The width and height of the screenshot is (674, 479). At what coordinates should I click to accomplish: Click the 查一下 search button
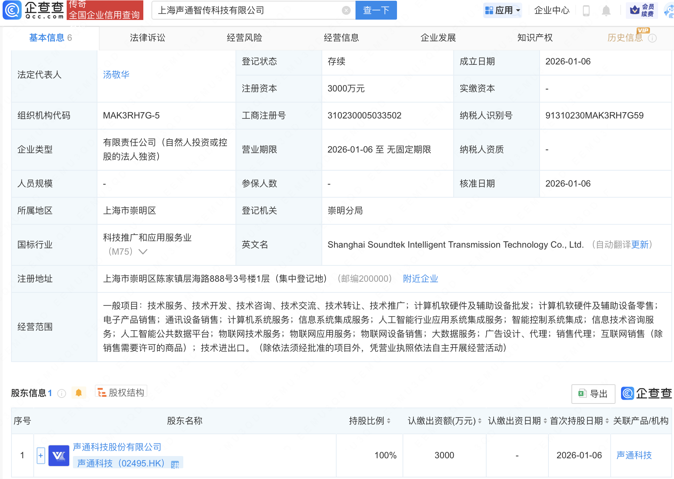(376, 10)
